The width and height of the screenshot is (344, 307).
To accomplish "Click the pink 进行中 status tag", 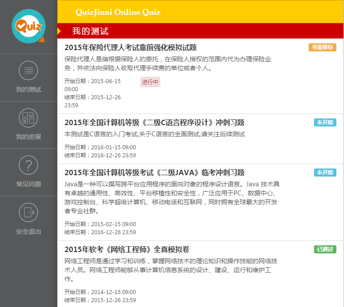I will coord(150,82).
